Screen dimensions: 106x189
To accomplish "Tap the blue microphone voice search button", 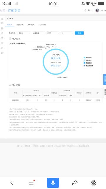I will pyautogui.click(x=53, y=183).
